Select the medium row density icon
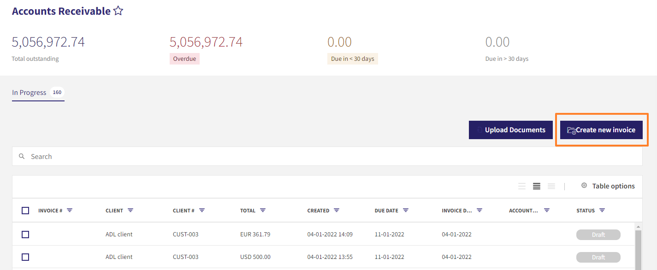 [x=537, y=186]
